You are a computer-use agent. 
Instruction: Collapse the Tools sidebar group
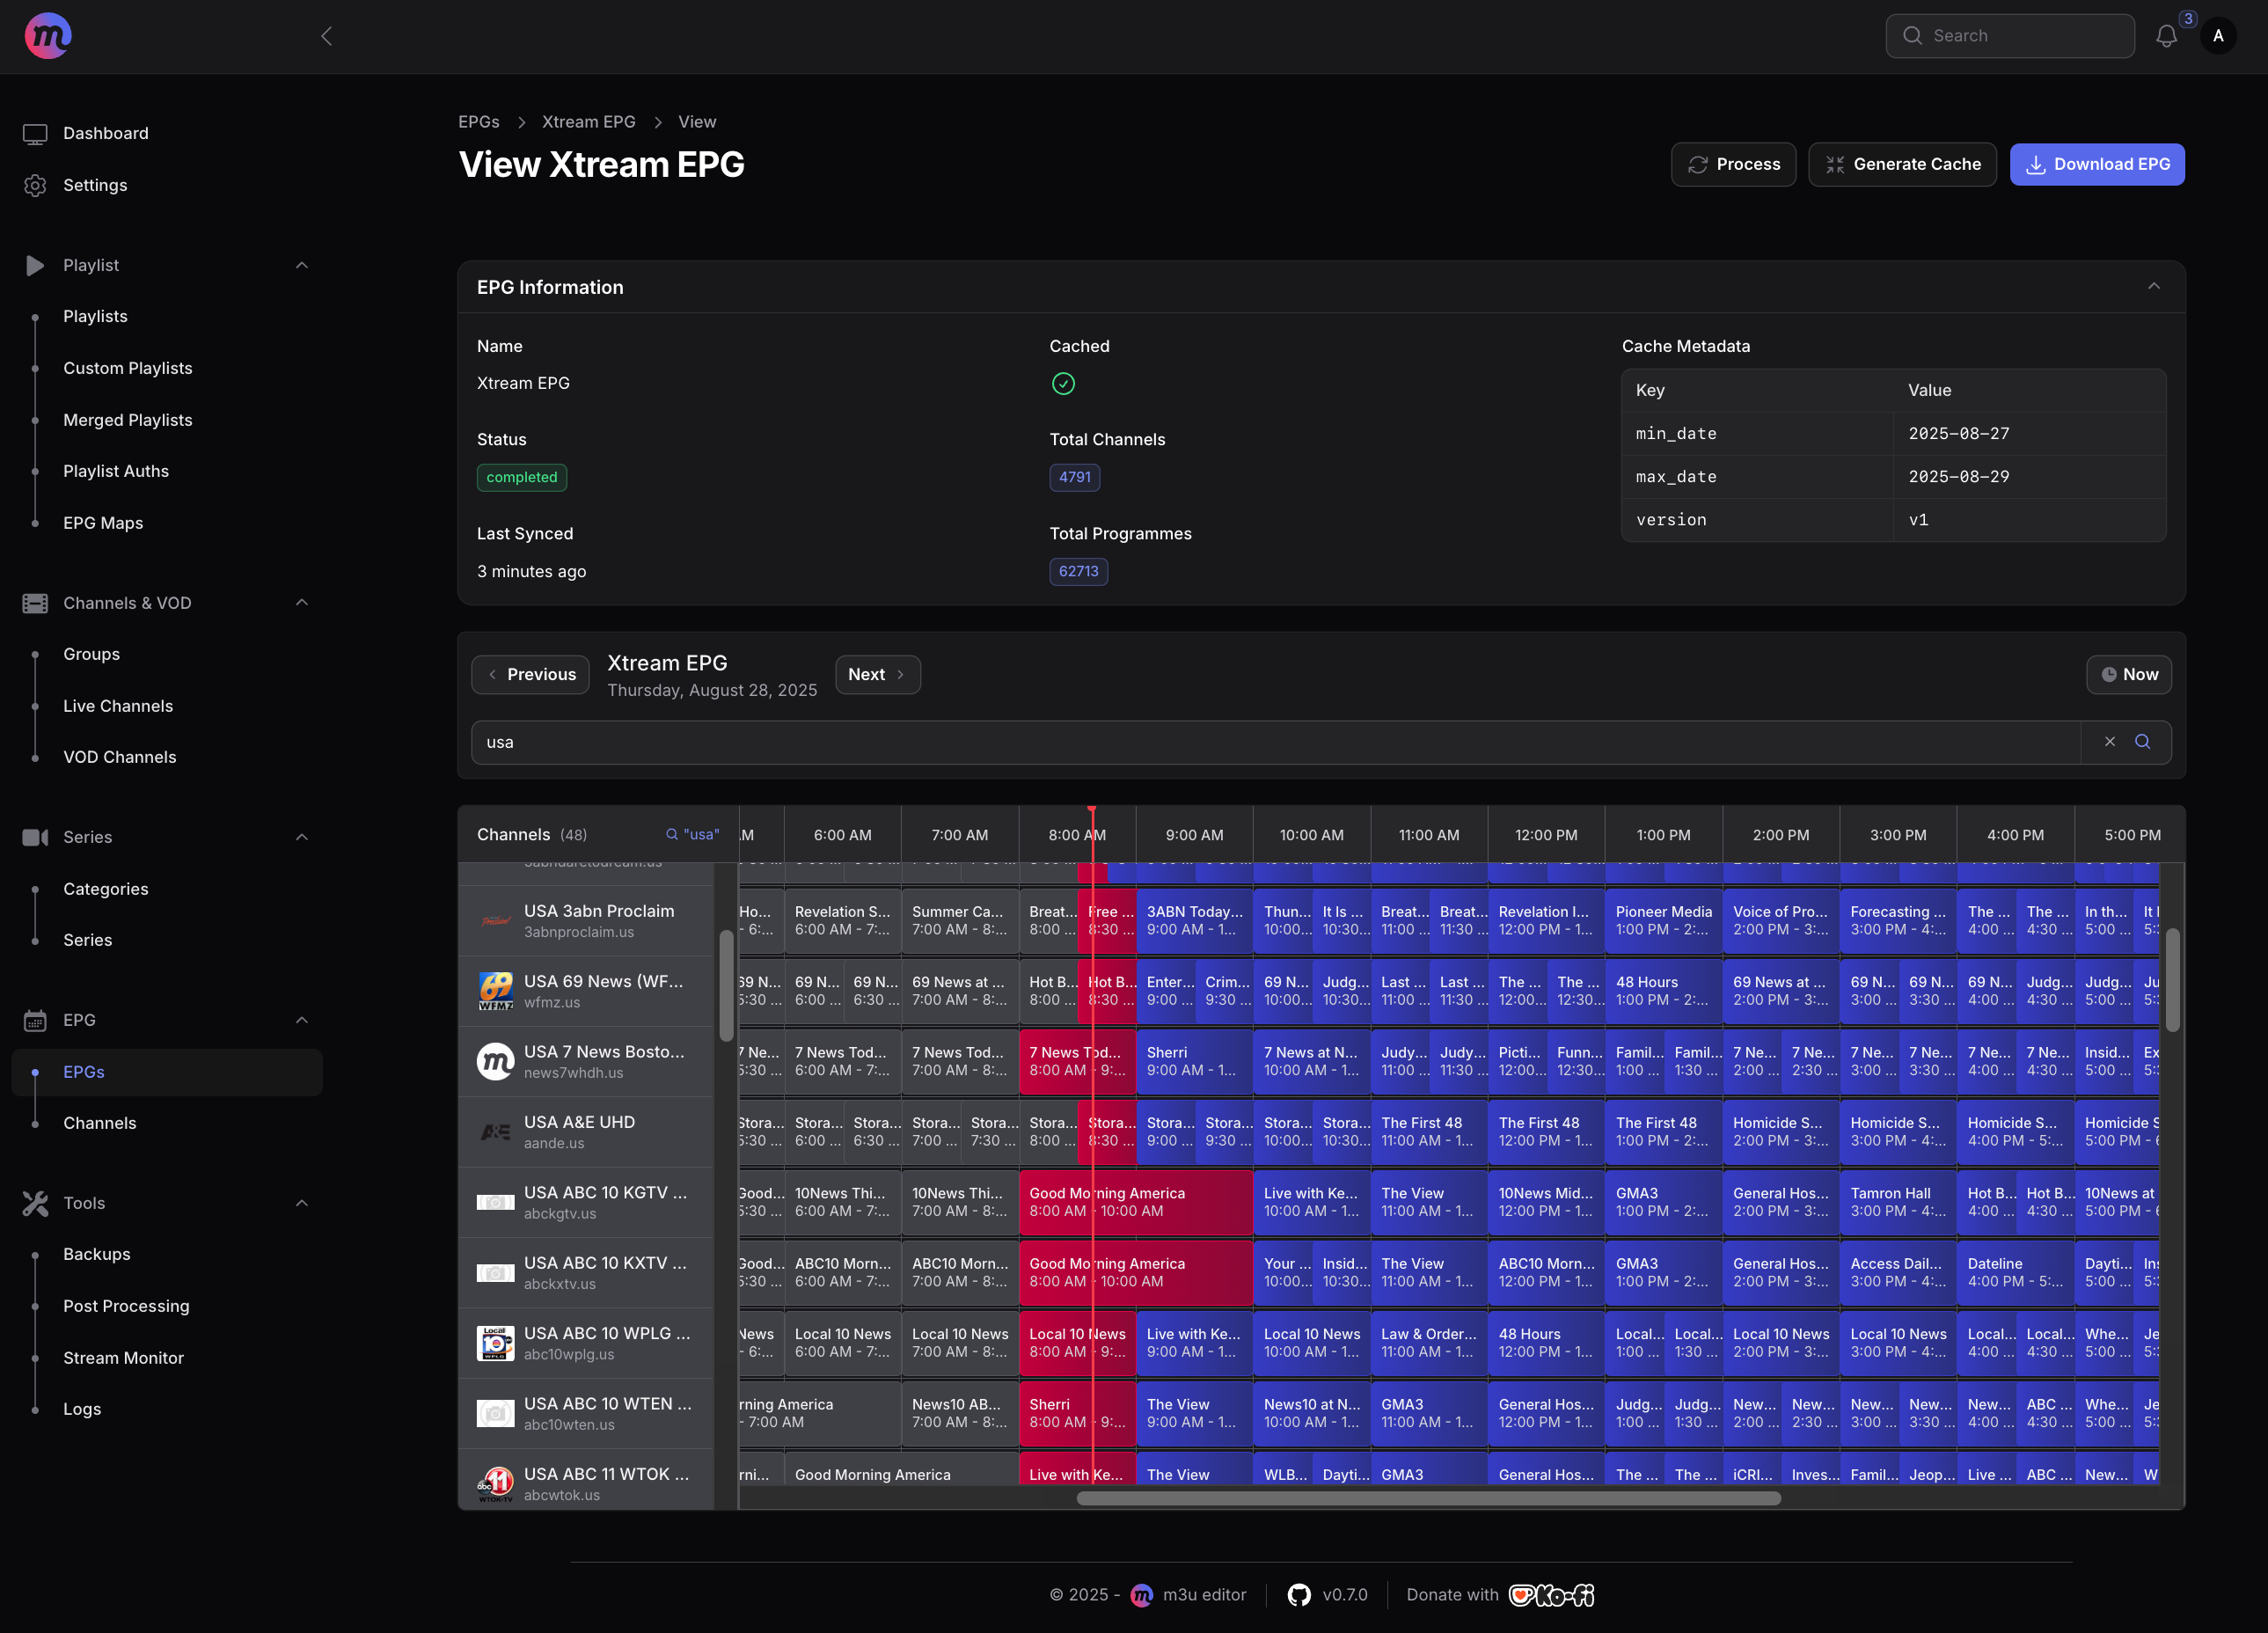click(301, 1202)
